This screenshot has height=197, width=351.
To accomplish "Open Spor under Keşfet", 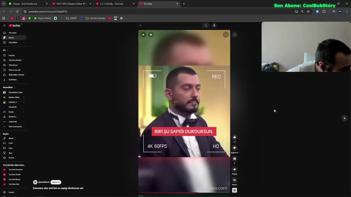I will click(14, 153).
